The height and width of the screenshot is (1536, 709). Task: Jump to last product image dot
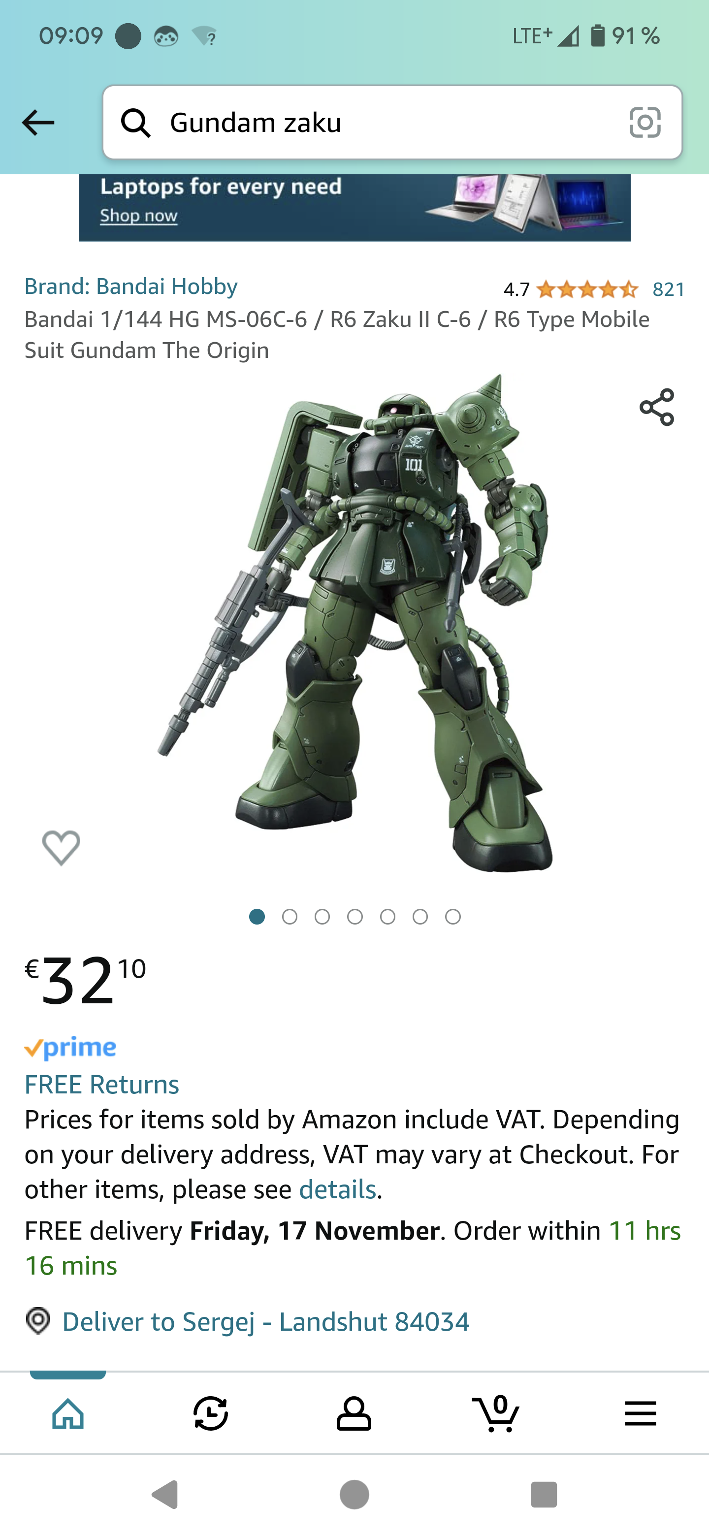click(x=453, y=917)
